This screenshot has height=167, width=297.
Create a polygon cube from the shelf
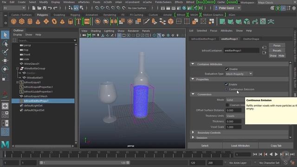point(22,22)
